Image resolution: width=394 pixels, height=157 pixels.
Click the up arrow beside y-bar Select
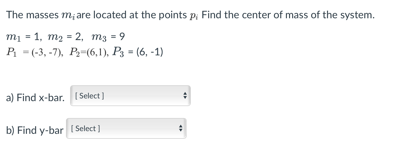[x=181, y=126]
